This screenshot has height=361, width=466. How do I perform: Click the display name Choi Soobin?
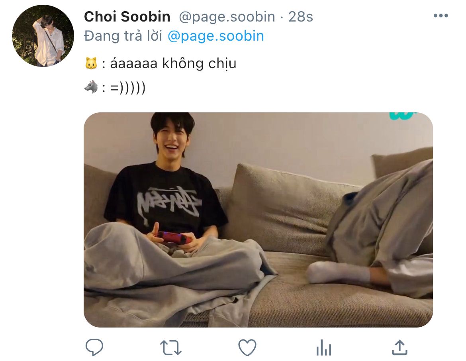point(127,17)
